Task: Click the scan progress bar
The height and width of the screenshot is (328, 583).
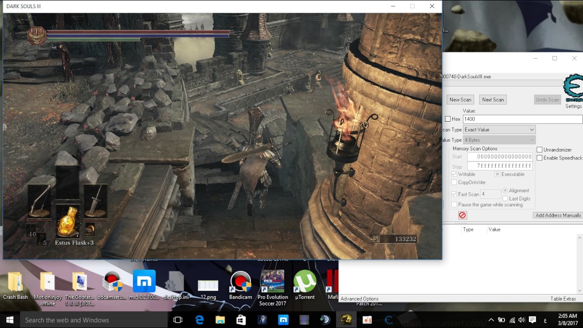Action: point(502,83)
